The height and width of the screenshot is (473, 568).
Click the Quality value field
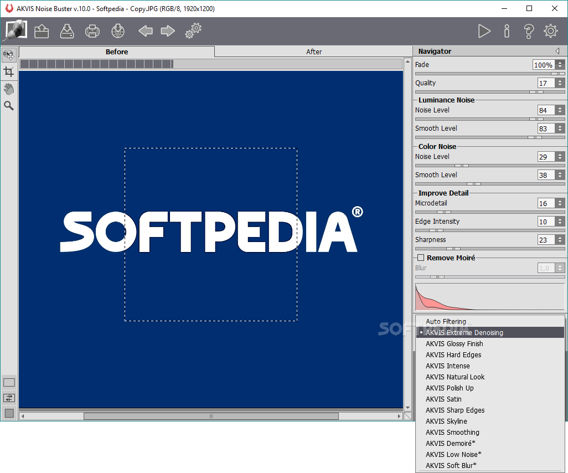tap(546, 83)
